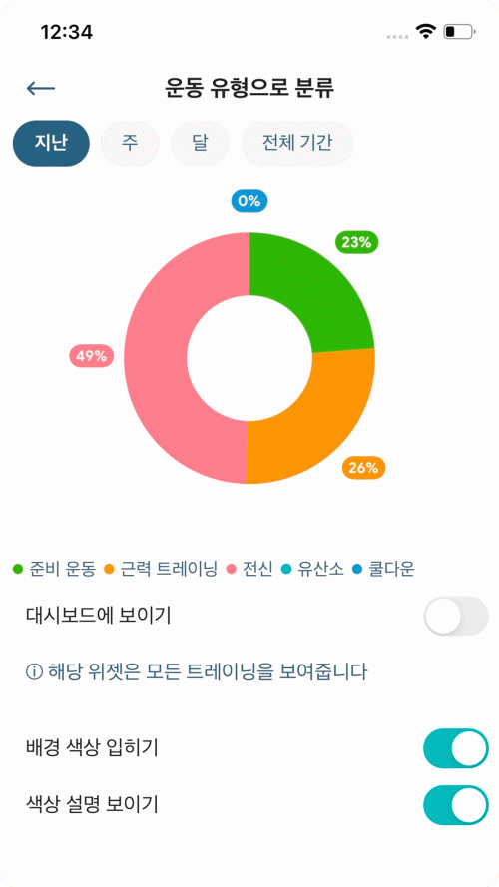The height and width of the screenshot is (887, 499).
Task: Tap the green 23% percentage label
Action: click(x=356, y=243)
